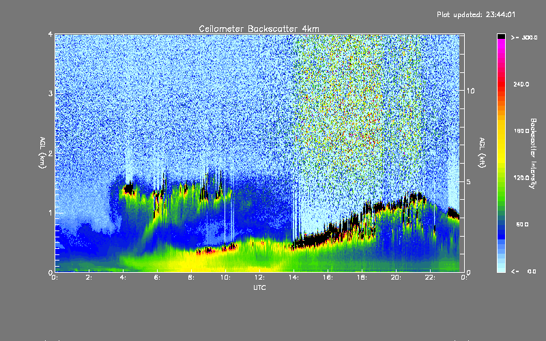The width and height of the screenshot is (546, 341).
Task: Click the '180.0' colorbar value
Action: pos(521,131)
